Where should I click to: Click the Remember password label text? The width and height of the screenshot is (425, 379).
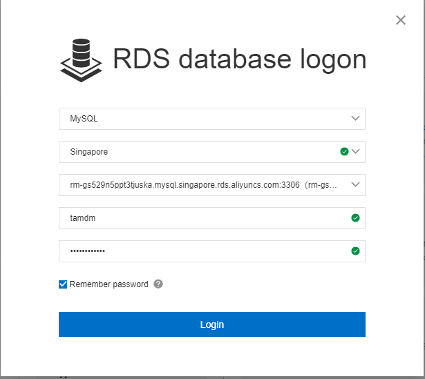pyautogui.click(x=108, y=284)
